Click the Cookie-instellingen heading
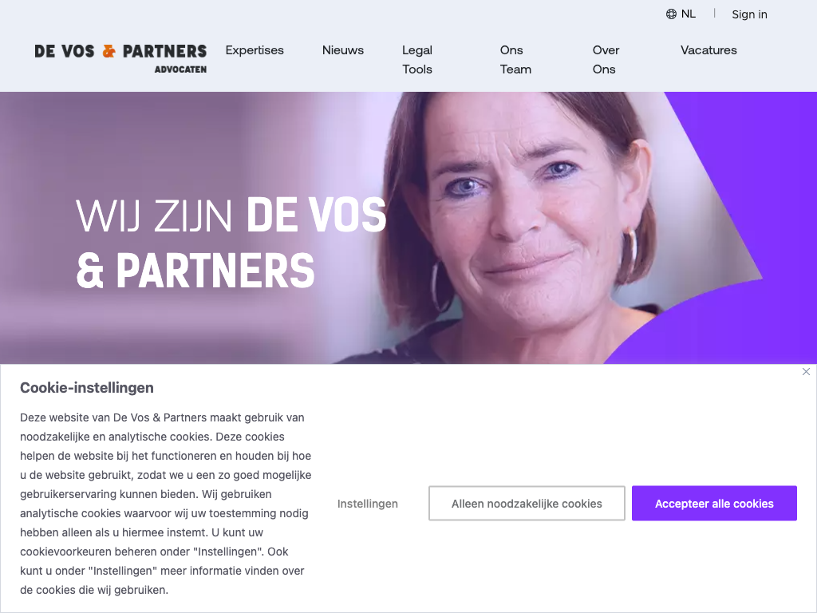Image resolution: width=817 pixels, height=613 pixels. (x=87, y=388)
